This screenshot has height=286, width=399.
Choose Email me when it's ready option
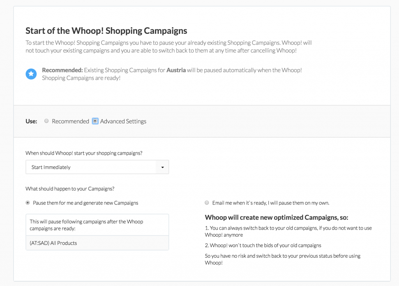click(x=207, y=203)
